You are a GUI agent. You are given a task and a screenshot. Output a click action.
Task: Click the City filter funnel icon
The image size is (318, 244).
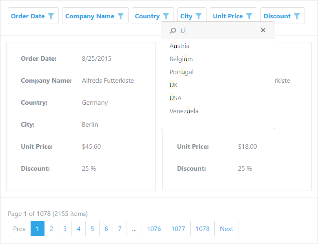pos(198,16)
